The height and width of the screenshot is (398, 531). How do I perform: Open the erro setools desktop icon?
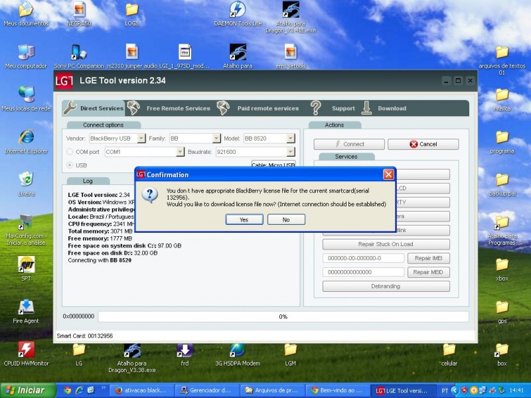[291, 56]
